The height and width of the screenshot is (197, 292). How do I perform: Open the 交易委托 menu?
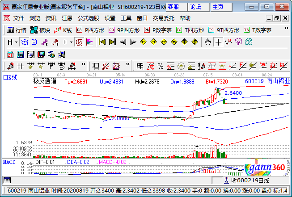[164, 18]
